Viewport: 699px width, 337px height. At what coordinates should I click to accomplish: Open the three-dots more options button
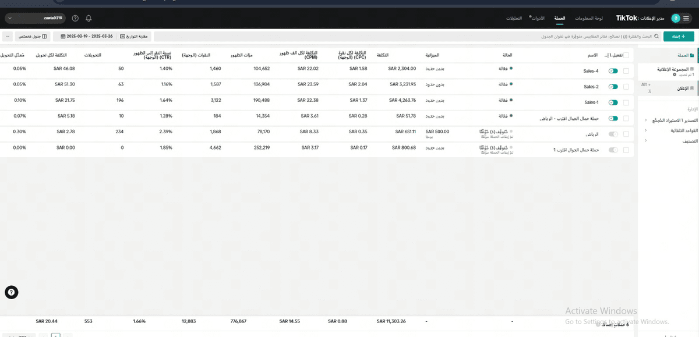[x=8, y=36]
